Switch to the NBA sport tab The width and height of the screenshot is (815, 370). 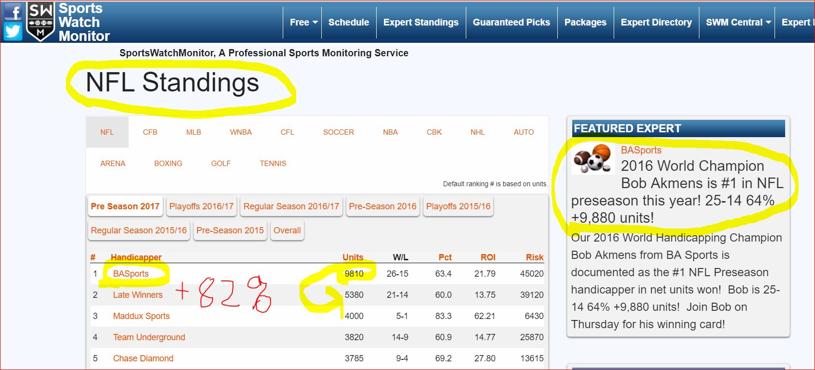[391, 132]
